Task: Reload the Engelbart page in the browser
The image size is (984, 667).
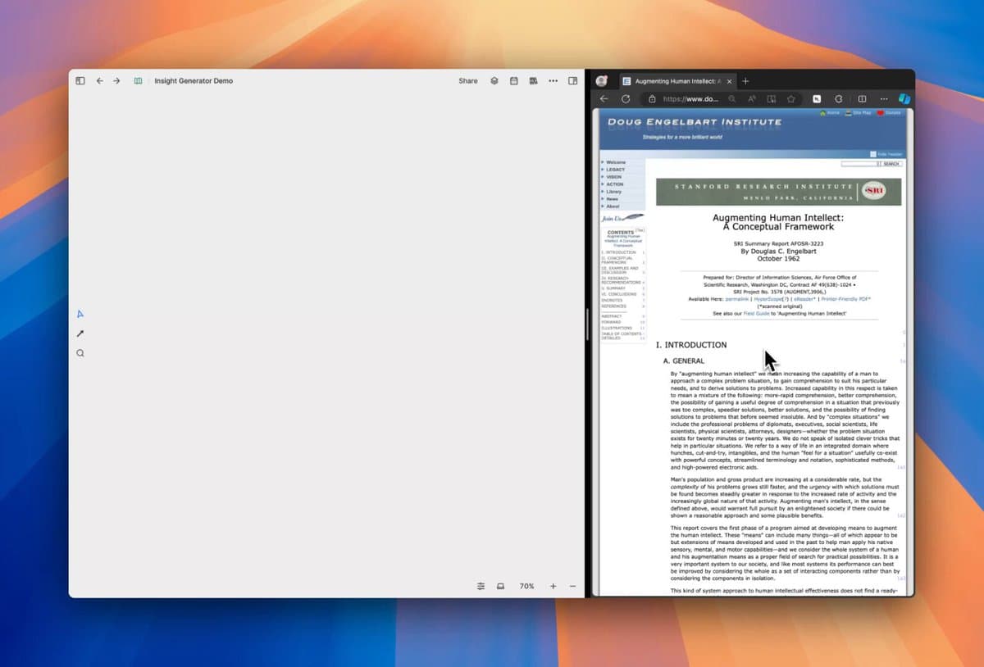Action: click(626, 98)
